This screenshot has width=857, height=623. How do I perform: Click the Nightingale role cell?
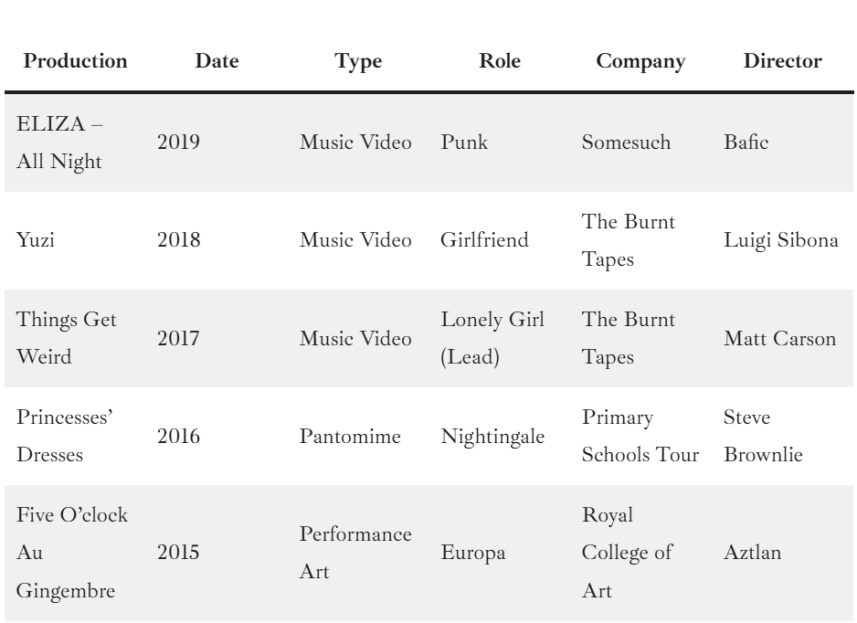click(x=492, y=437)
